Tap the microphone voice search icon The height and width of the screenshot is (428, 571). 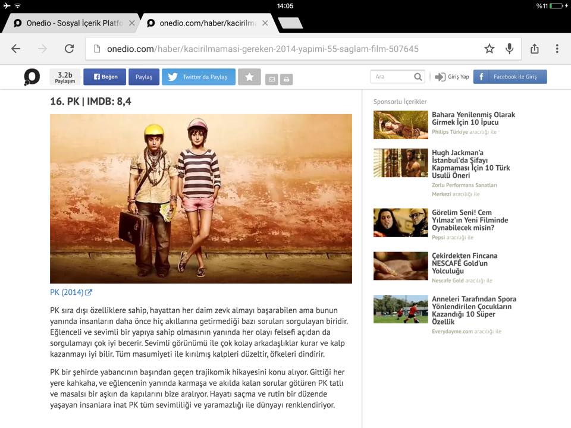pos(510,48)
